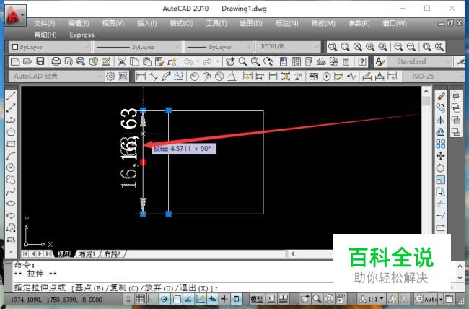The height and width of the screenshot is (309, 469).
Task: Click the 模型 button in the status bar
Action: [257, 299]
